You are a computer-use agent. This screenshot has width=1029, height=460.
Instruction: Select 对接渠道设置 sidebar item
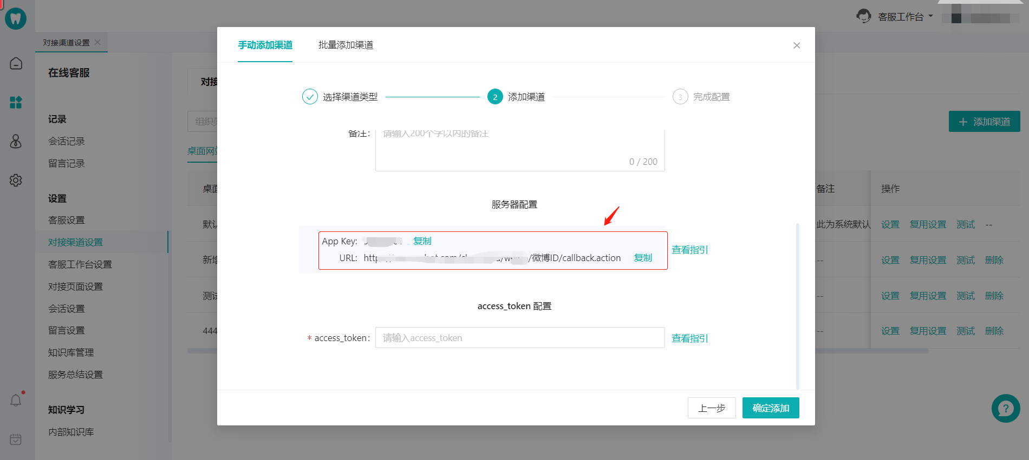click(76, 242)
